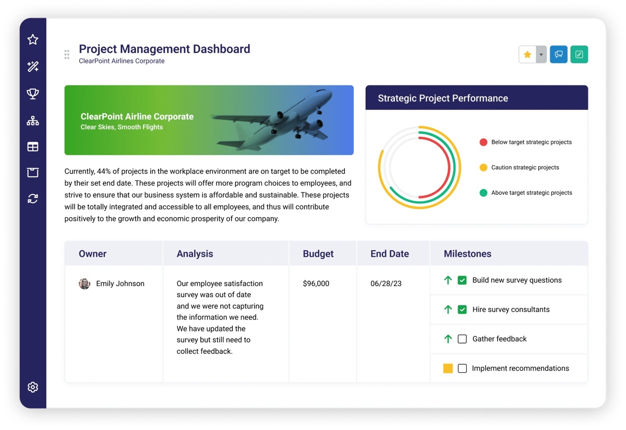Click the Caution strategic projects label
626x430 pixels.
coord(525,167)
